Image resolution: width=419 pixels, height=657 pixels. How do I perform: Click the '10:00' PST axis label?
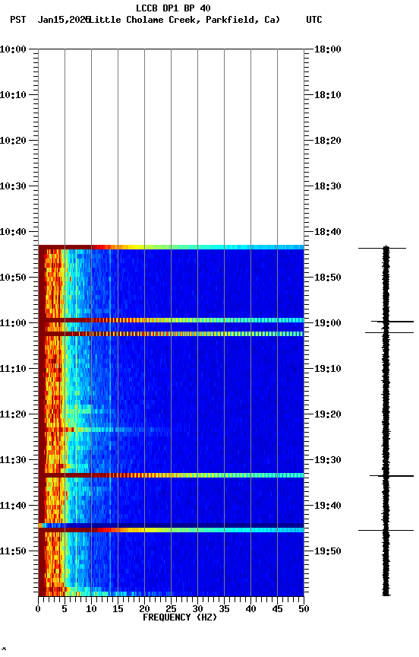point(13,49)
